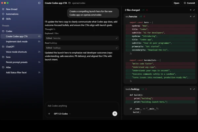
Task: Click the Open button in header
Action: [177, 3]
